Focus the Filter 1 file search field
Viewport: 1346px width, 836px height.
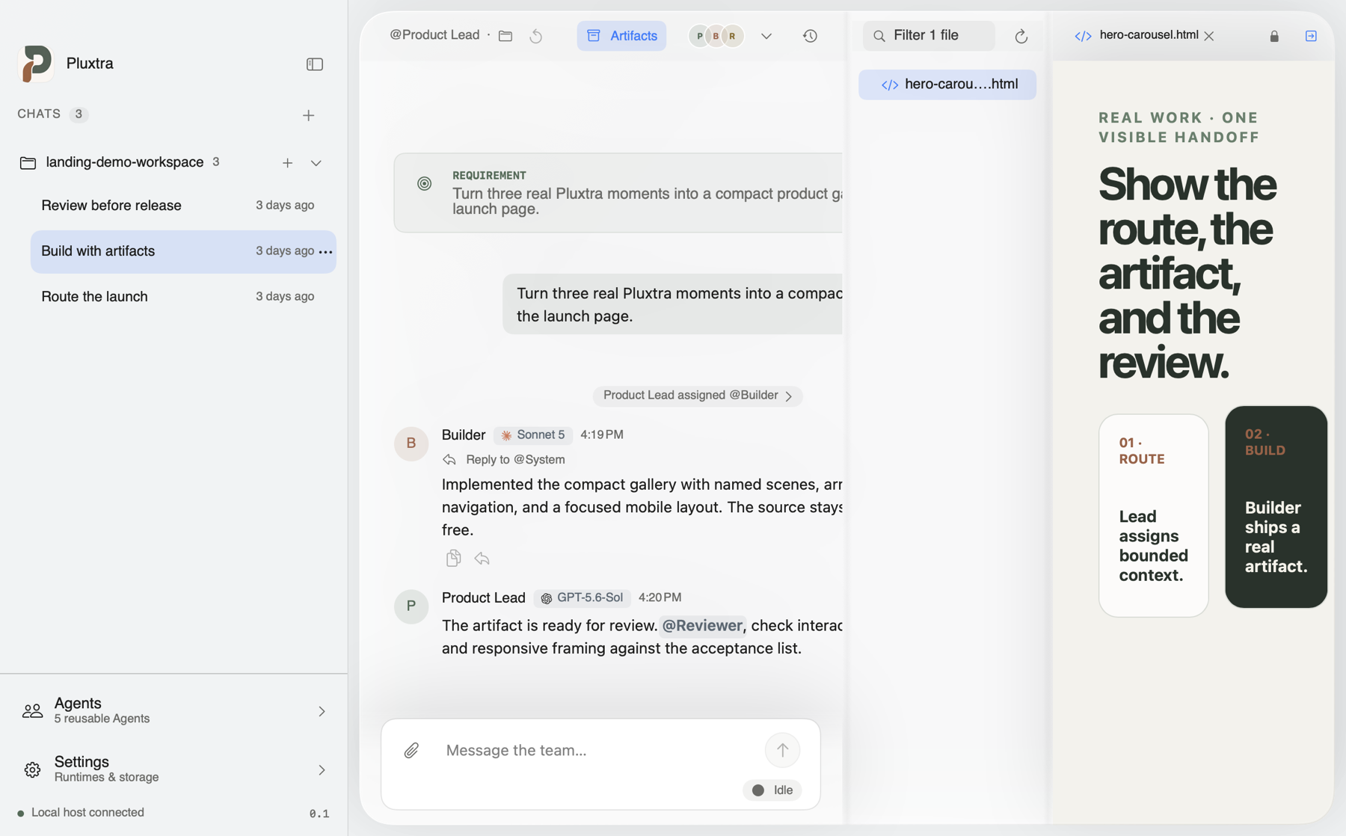pyautogui.click(x=929, y=36)
